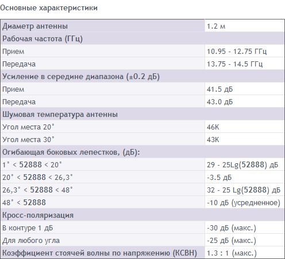
Task: Click the '29 - 25Lg(52888) дБ' cell
Action: click(x=242, y=165)
